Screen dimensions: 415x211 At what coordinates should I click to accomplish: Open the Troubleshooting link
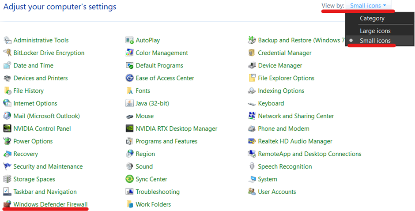[x=158, y=192]
